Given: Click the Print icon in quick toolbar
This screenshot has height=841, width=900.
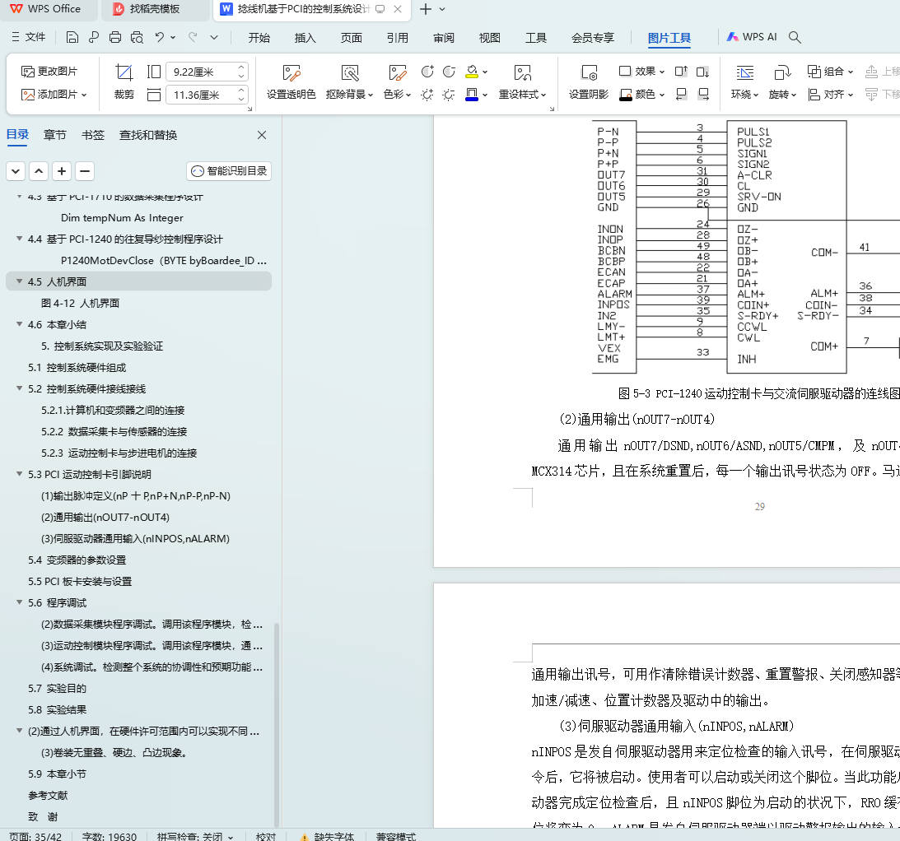Looking at the screenshot, I should click(x=115, y=37).
